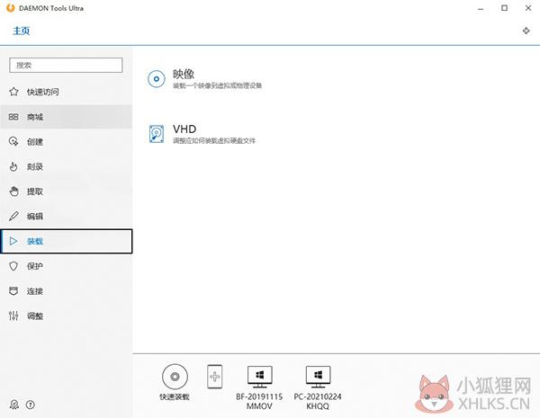The height and width of the screenshot is (418, 540).
Task: Click the 调整 label in sidebar
Action: click(x=35, y=316)
